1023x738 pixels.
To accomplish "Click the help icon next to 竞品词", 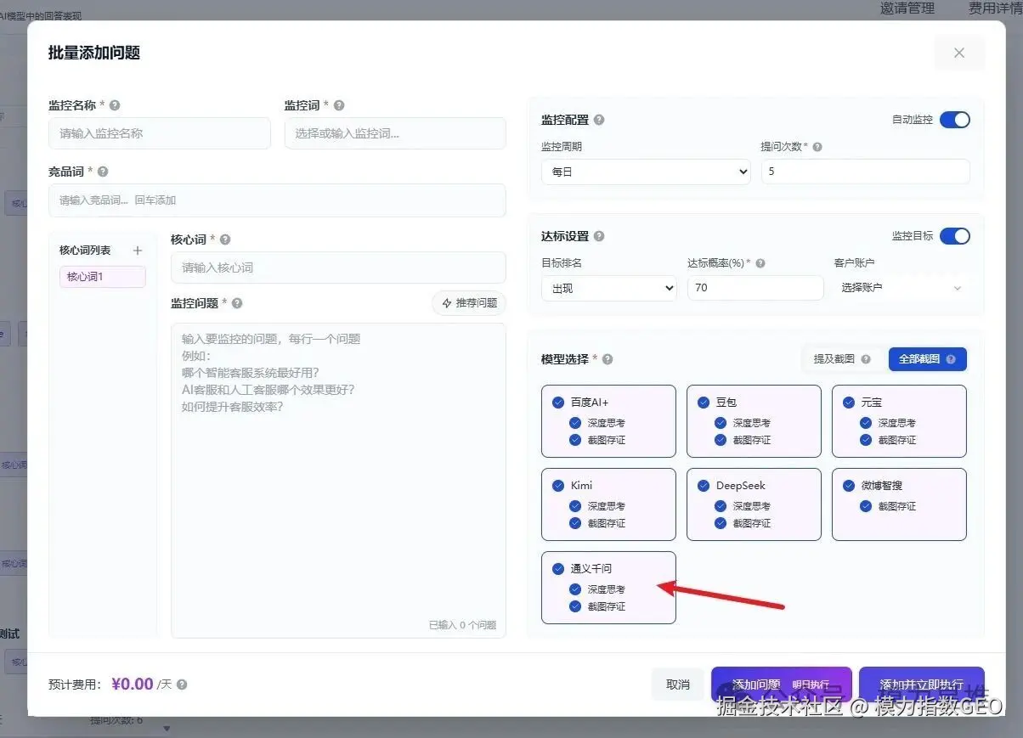I will 103,172.
